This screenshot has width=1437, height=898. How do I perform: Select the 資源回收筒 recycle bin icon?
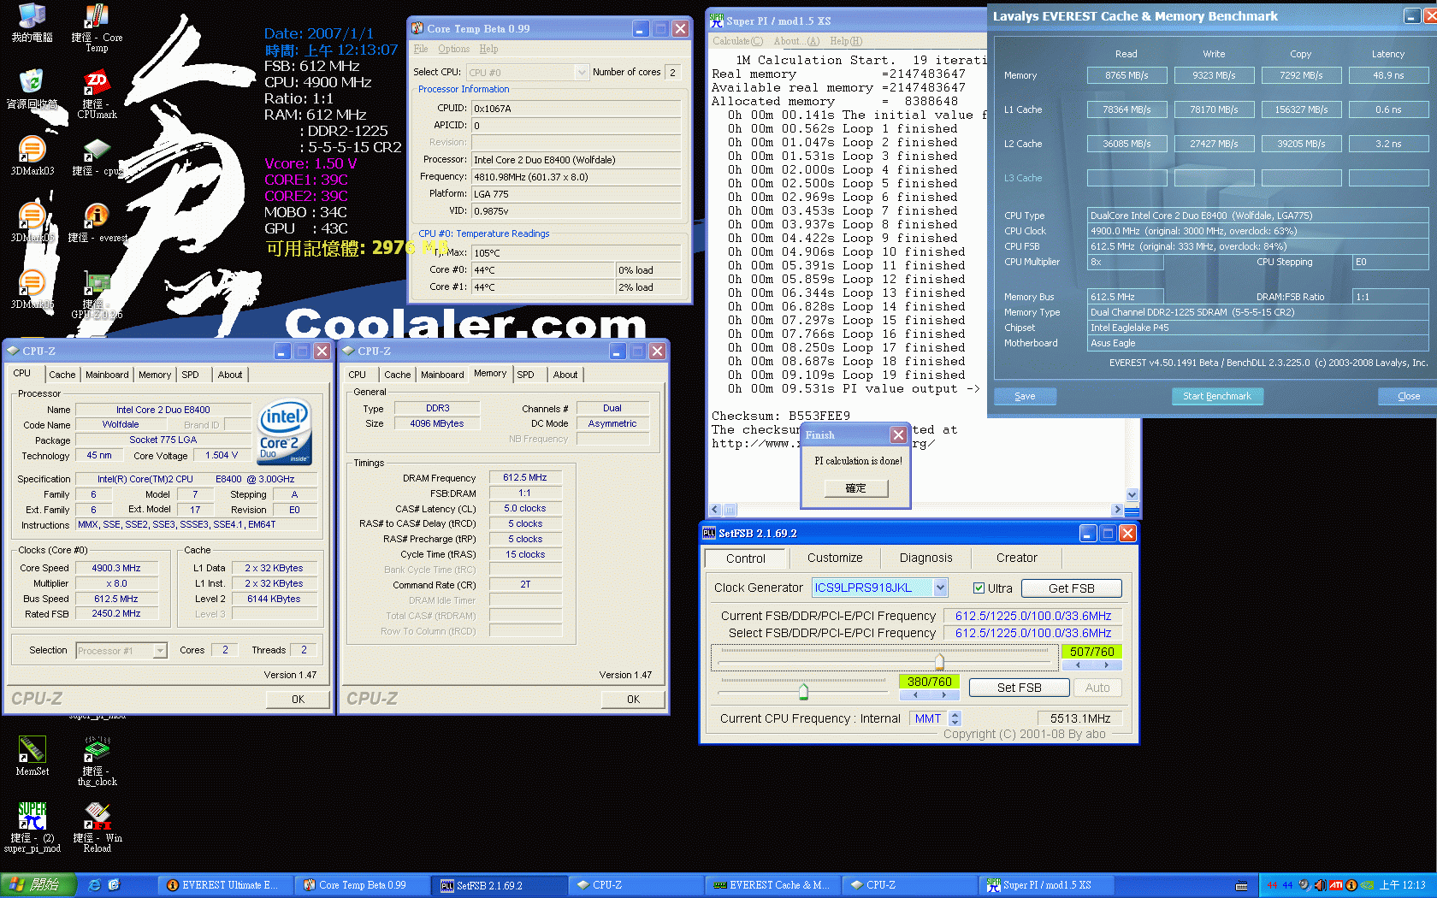[x=32, y=89]
